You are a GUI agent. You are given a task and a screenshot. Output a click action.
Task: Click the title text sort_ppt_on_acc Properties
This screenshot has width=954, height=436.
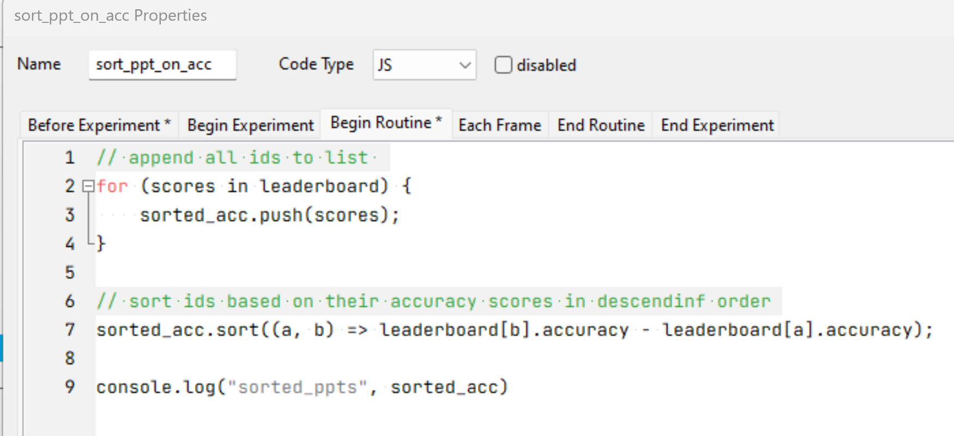point(111,16)
